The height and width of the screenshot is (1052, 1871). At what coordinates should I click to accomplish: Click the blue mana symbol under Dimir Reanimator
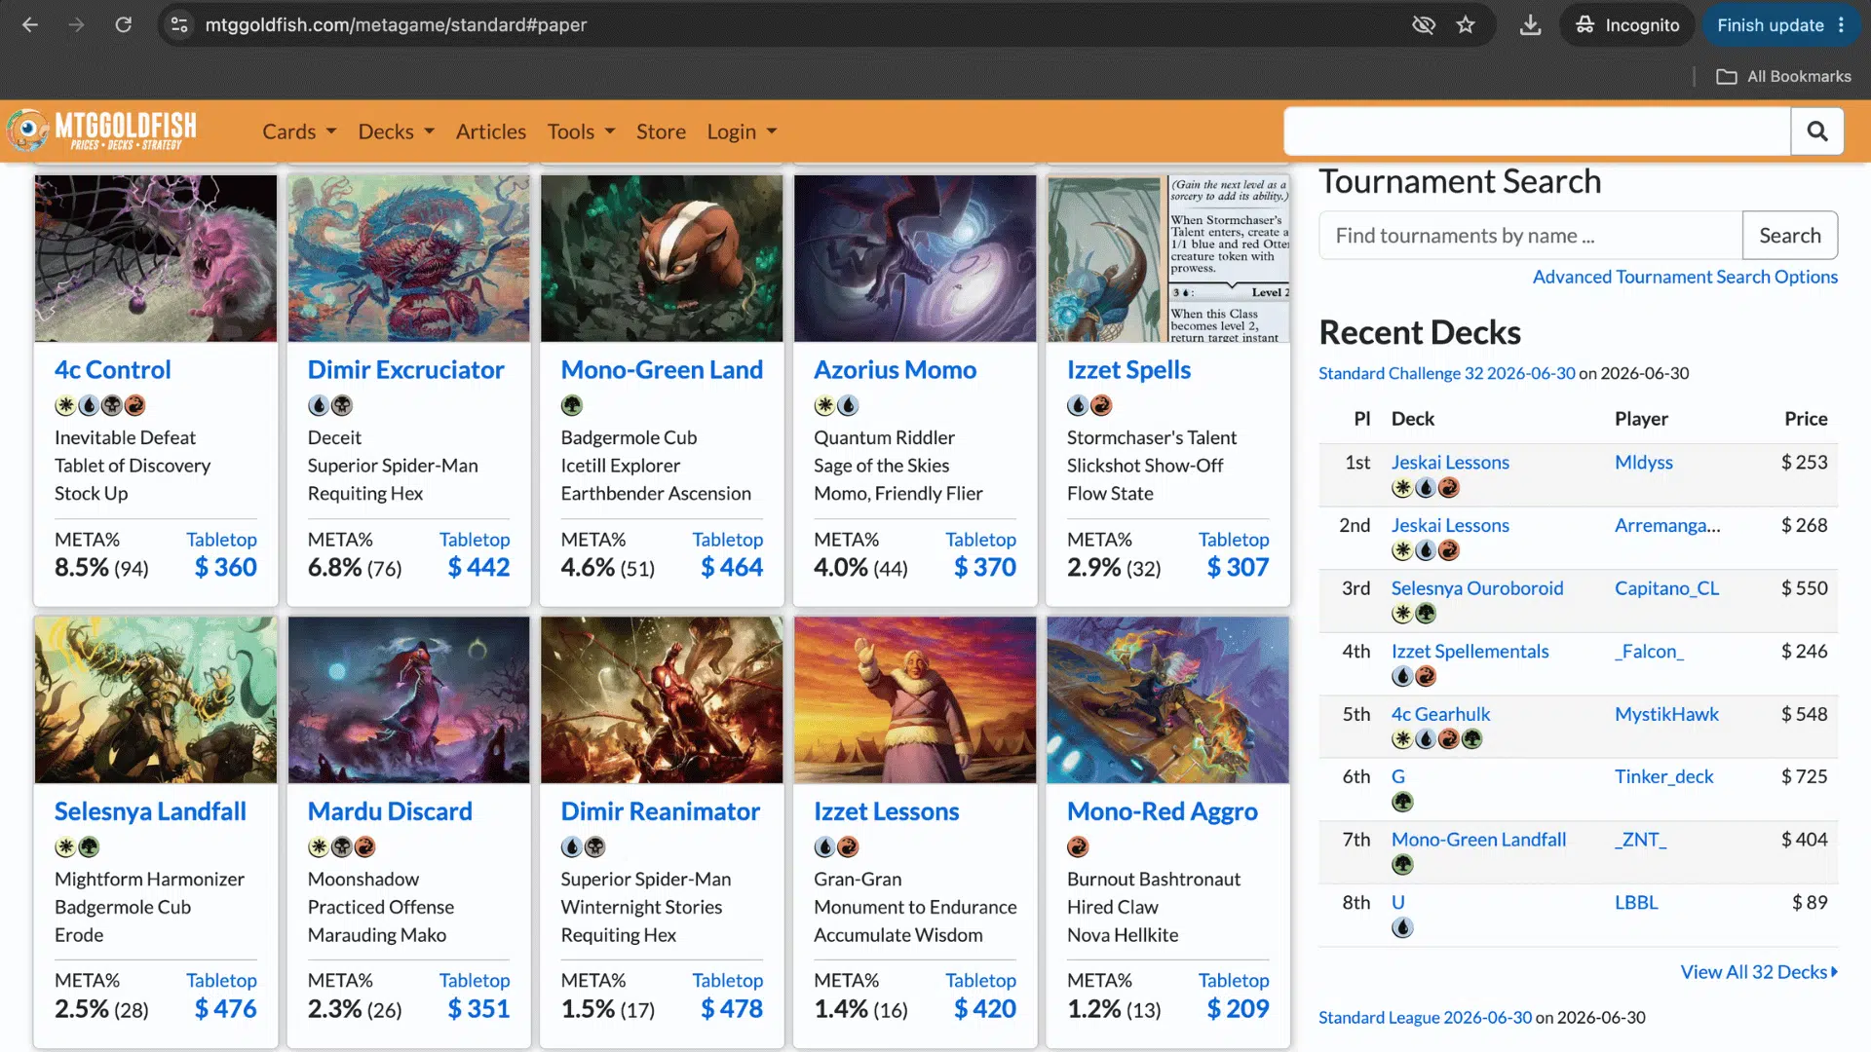tap(572, 846)
